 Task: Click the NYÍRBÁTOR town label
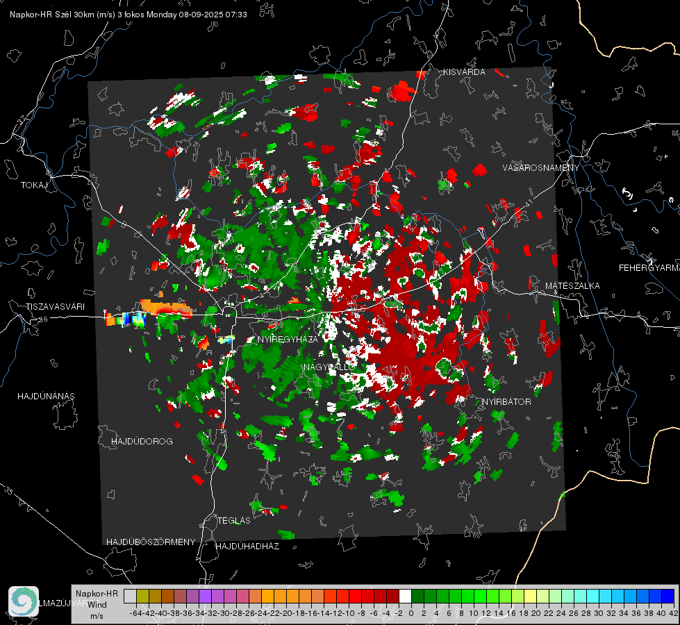coord(506,402)
